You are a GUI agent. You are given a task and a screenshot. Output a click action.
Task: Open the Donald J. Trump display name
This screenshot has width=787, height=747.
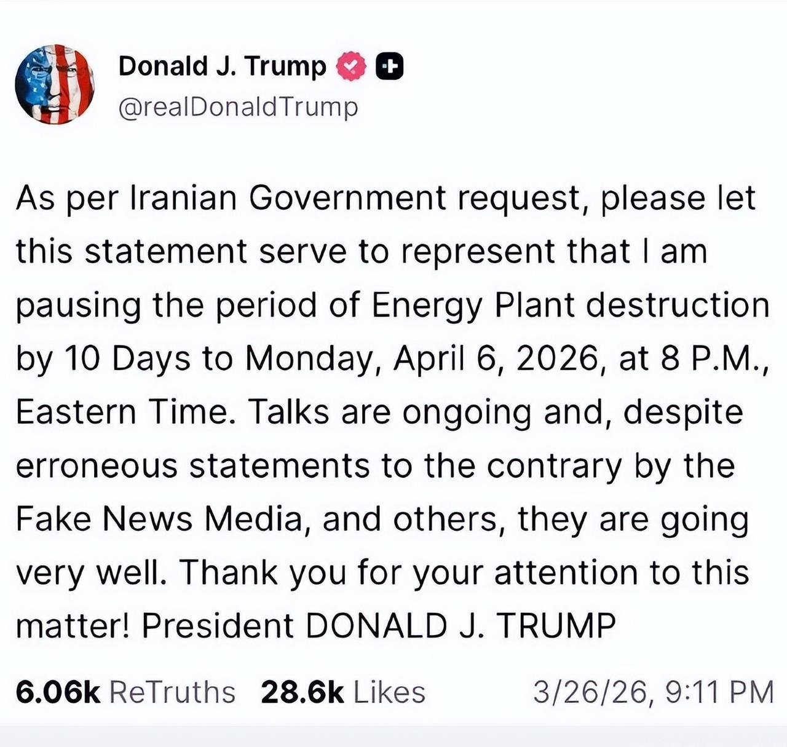[222, 66]
